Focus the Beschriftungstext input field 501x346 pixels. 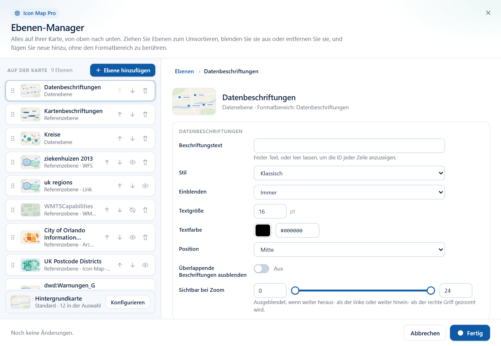click(x=349, y=146)
